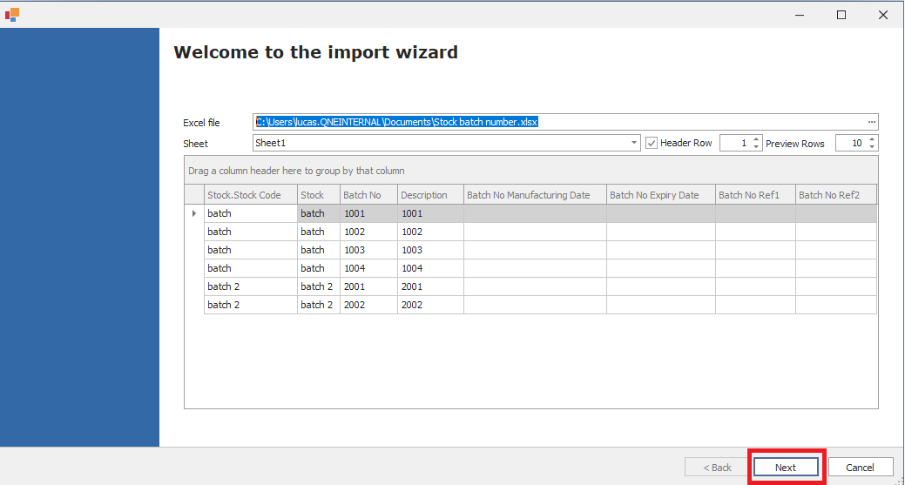
Task: Click the Next button
Action: pyautogui.click(x=786, y=467)
